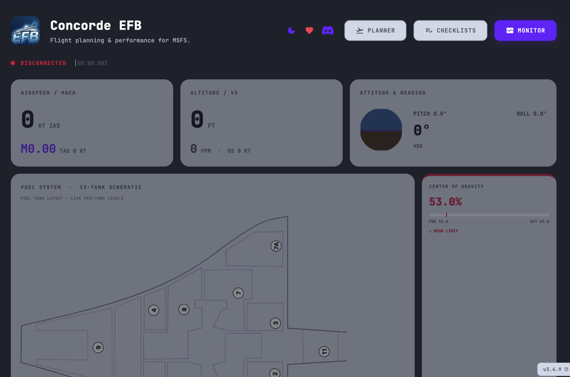
Task: Open the Discord link icon
Action: coord(328,31)
